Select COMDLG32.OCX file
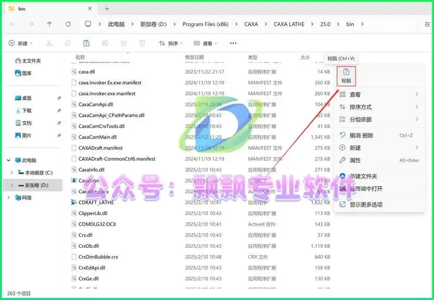The image size is (434, 300). tap(97, 224)
